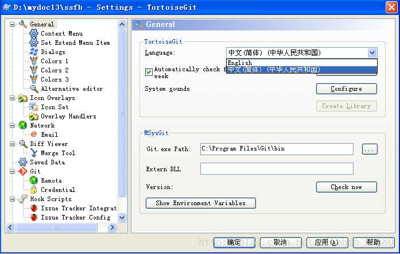Click the Issue Tracker Config bug icon
The width and height of the screenshot is (400, 254).
[x=34, y=217]
